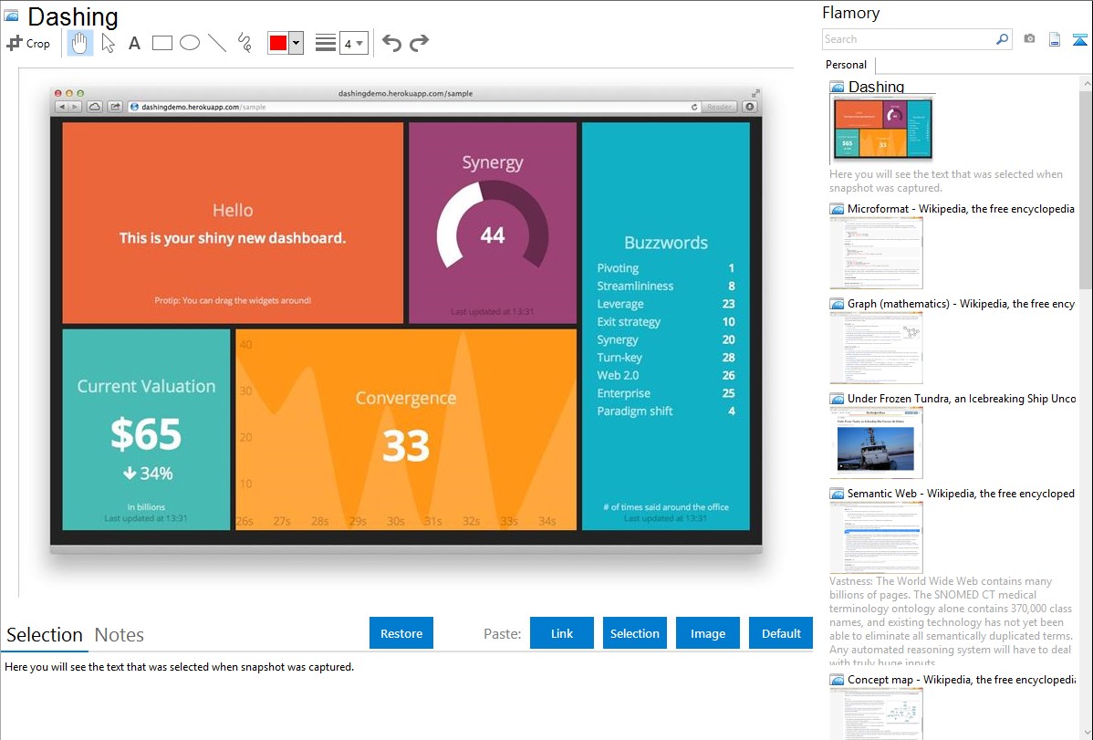Viewport: 1093px width, 740px height.
Task: Activate the hand pan tool
Action: [79, 43]
